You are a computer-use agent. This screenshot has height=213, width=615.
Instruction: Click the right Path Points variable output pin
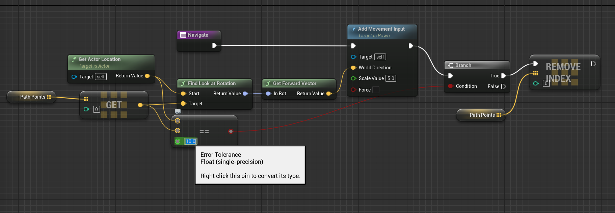tap(499, 115)
